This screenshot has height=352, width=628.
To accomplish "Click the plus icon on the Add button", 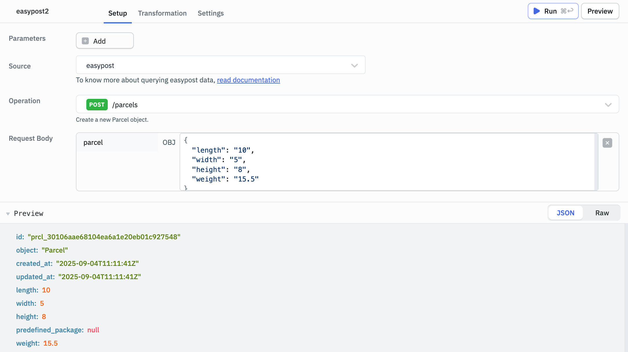I will point(85,41).
